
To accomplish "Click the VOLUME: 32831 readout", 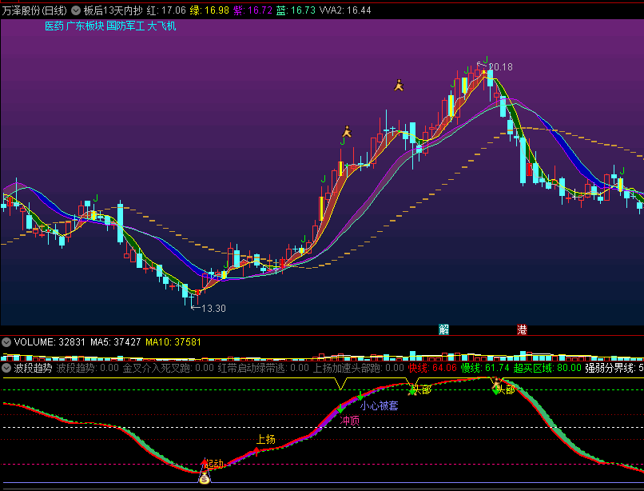I will click(50, 342).
